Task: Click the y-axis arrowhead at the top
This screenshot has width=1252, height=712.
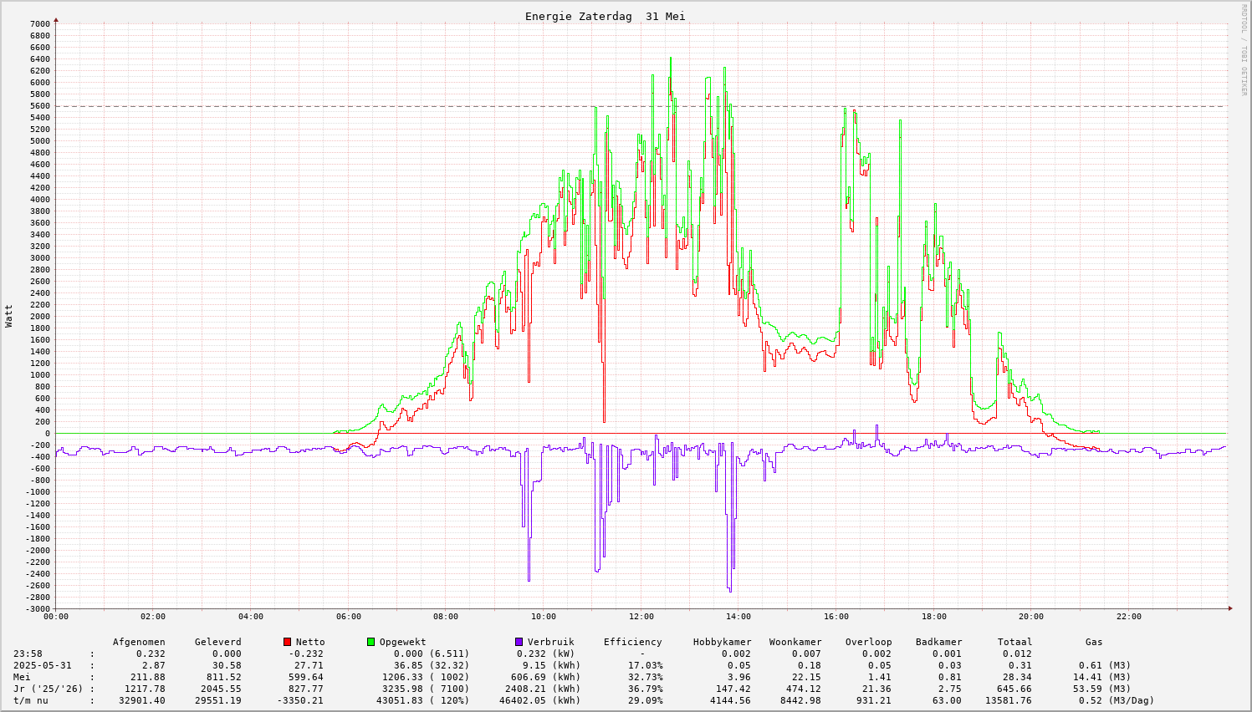Action: tap(56, 18)
